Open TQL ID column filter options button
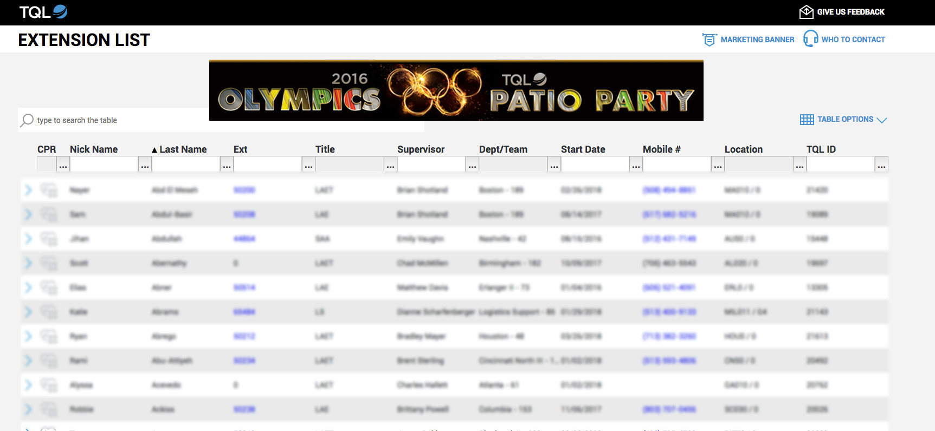935x431 pixels. pos(882,164)
